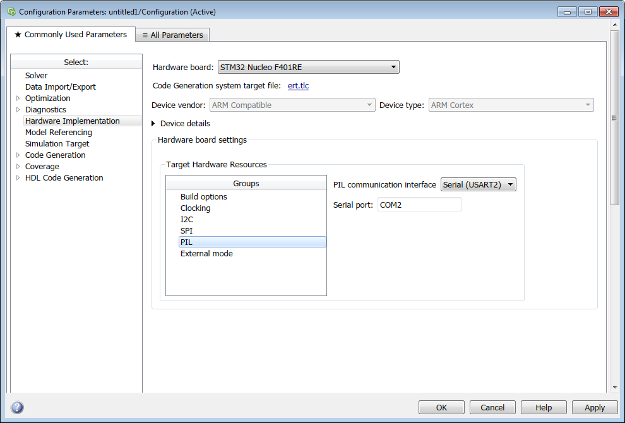Image resolution: width=625 pixels, height=423 pixels.
Task: Click the list icon on All Parameters tab
Action: [145, 35]
